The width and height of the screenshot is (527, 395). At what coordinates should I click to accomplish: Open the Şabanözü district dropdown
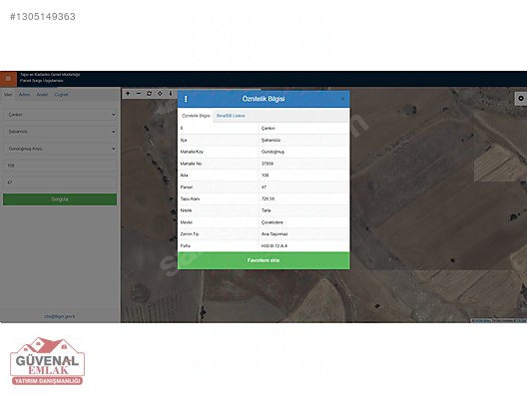(60, 132)
